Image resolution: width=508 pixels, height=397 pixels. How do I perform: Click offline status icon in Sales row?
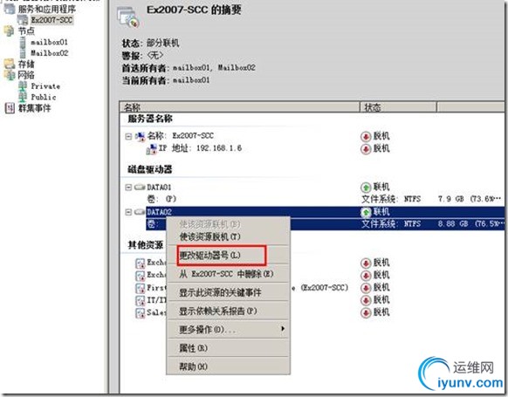click(366, 313)
